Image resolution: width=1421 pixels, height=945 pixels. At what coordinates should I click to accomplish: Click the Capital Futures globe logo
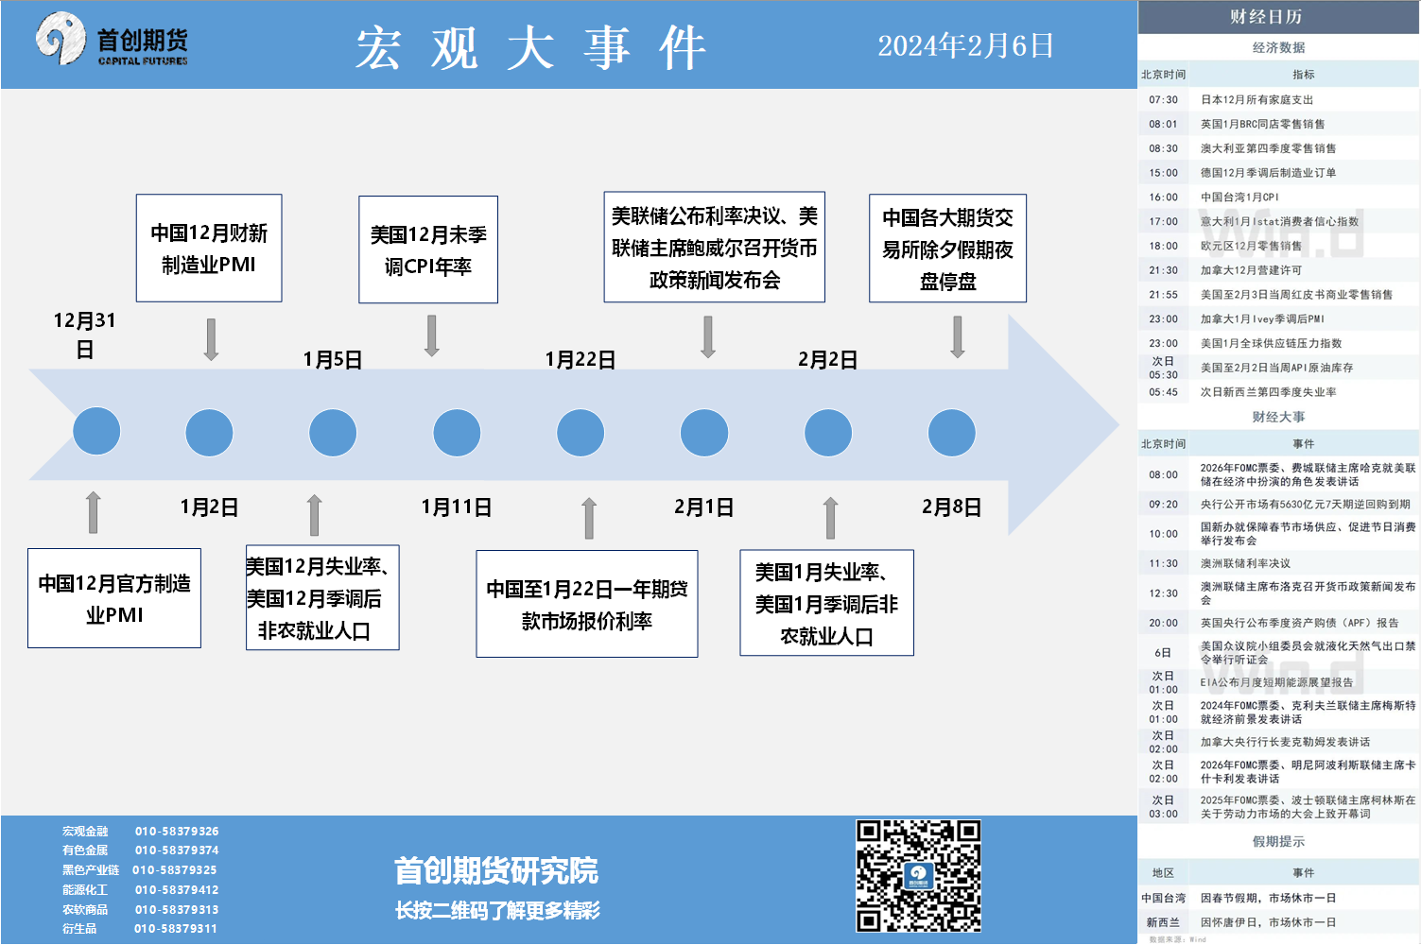click(61, 38)
